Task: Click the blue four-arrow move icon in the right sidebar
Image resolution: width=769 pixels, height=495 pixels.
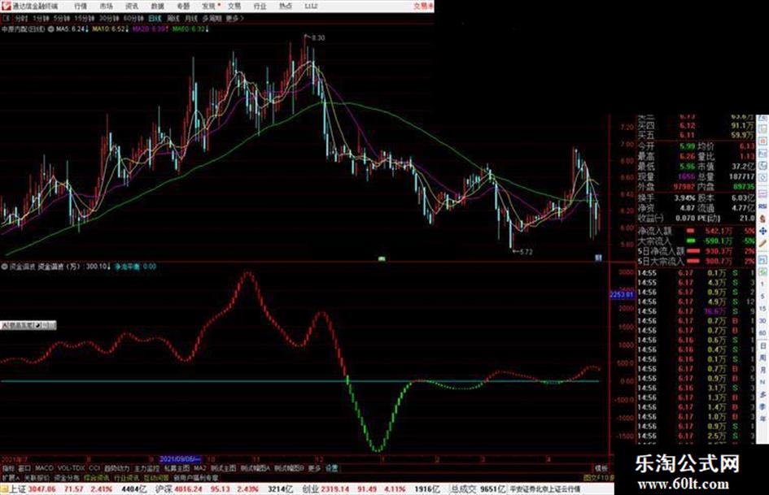Action: (x=762, y=231)
